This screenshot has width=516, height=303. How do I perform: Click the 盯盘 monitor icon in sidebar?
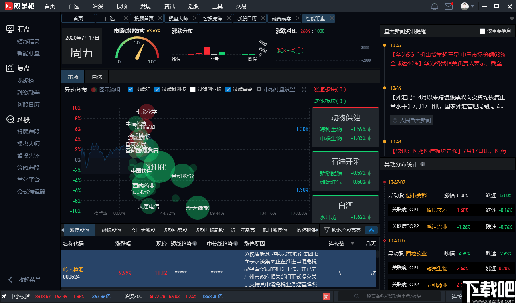click(10, 29)
